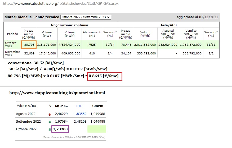Screen dimensions: 232x148
Task: Click the TTF column header link
Action: (79, 106)
